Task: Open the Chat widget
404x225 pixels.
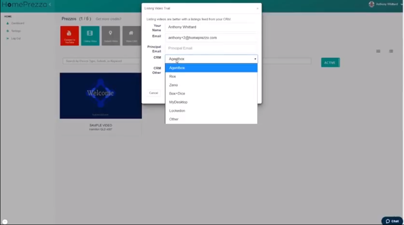Action: point(392,221)
